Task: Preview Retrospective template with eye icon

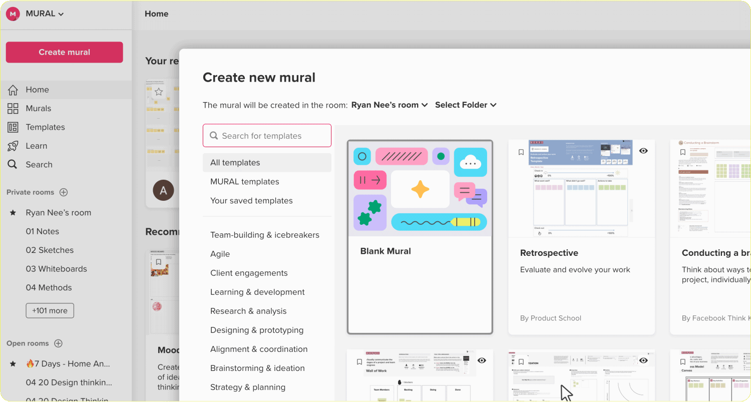Action: click(643, 151)
